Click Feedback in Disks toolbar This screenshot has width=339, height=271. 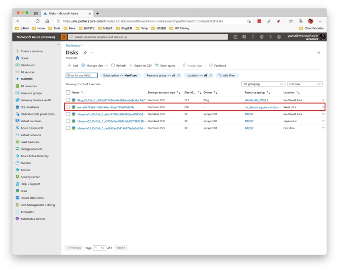pos(218,66)
